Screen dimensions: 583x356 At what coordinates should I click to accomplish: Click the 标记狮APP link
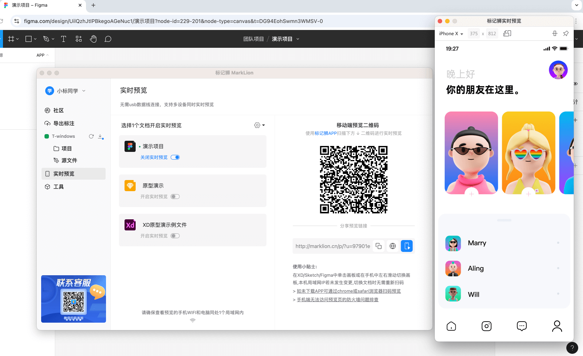[x=325, y=133]
